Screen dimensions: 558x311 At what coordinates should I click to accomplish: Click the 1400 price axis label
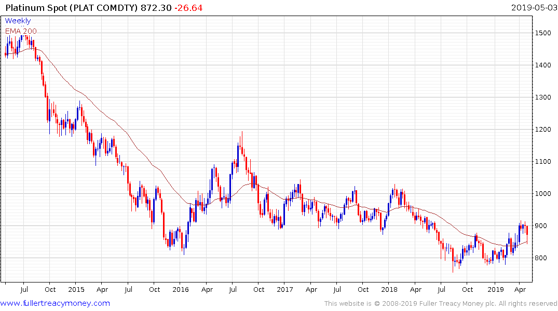(543, 65)
